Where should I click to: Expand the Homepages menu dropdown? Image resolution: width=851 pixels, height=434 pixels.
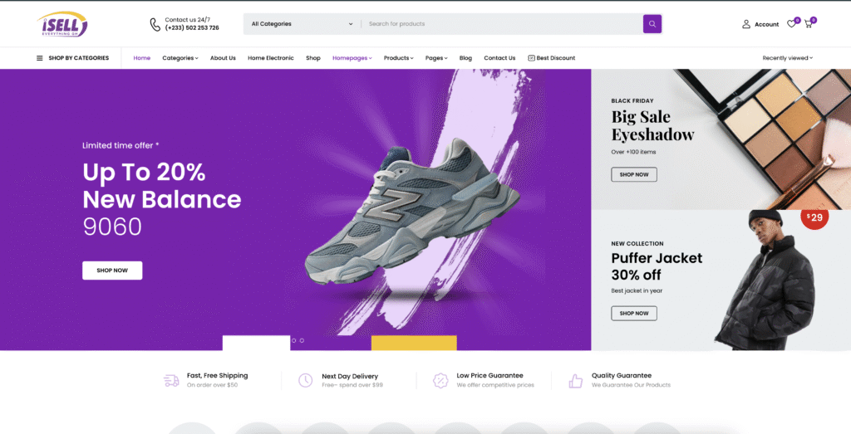[x=352, y=58]
